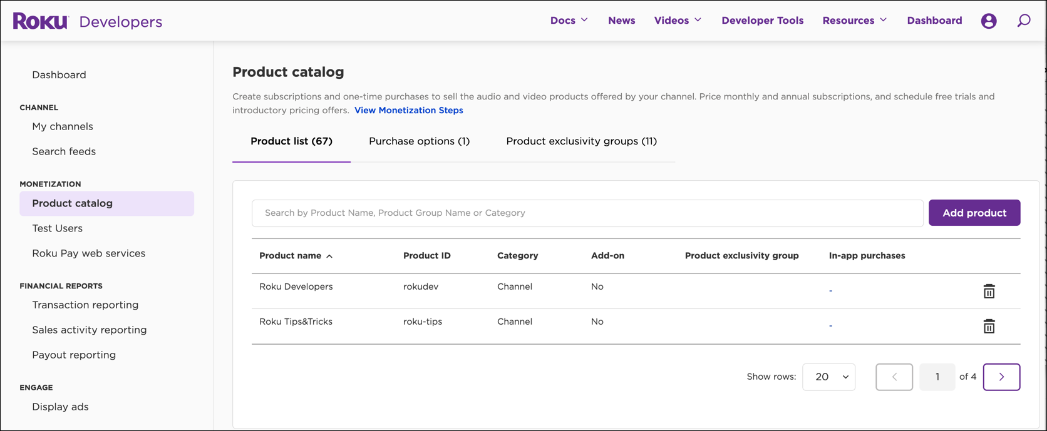1047x431 pixels.
Task: Open the Show rows dropdown
Action: click(828, 377)
